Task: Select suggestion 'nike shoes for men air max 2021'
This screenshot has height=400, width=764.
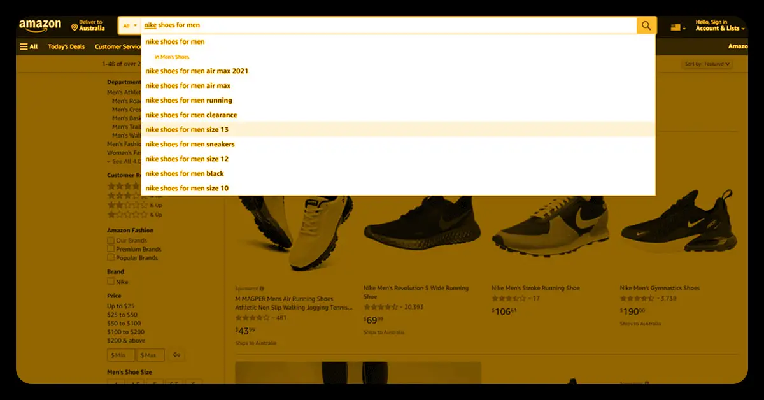Action: [x=399, y=71]
